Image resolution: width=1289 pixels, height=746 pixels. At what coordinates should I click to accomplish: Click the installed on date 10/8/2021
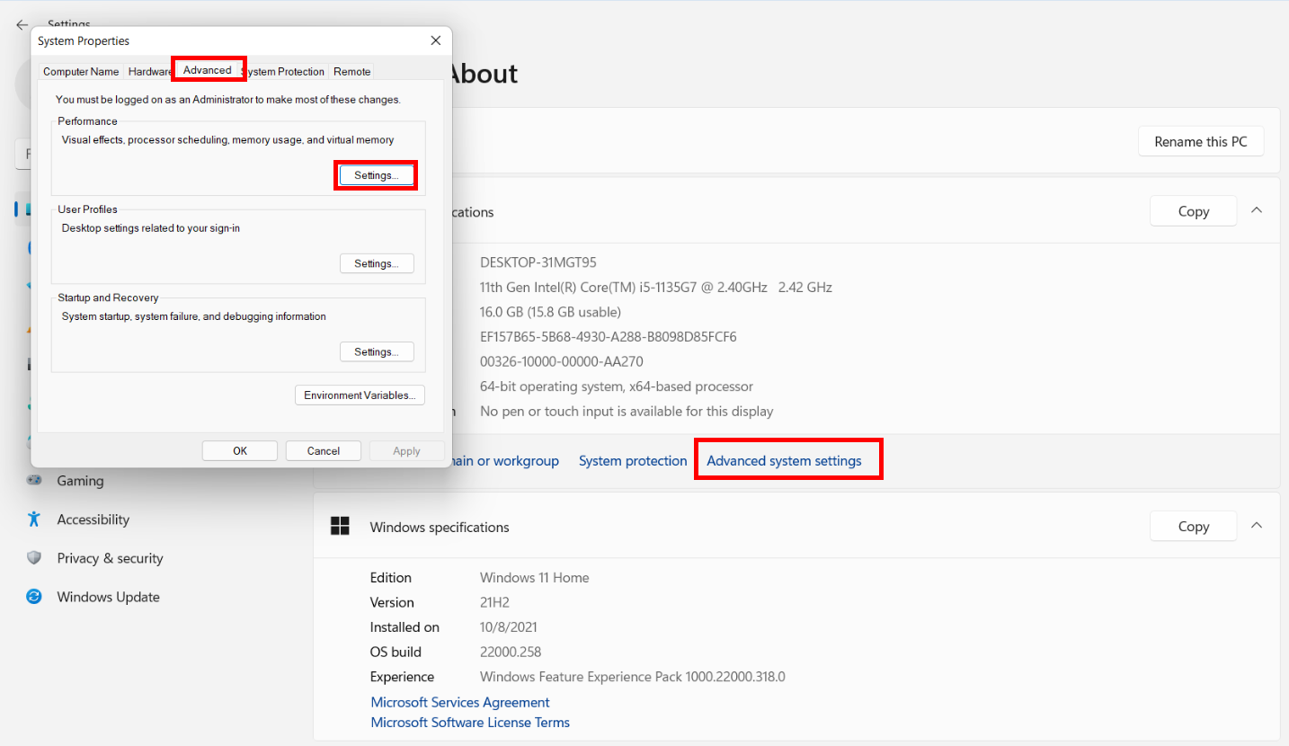(x=509, y=627)
